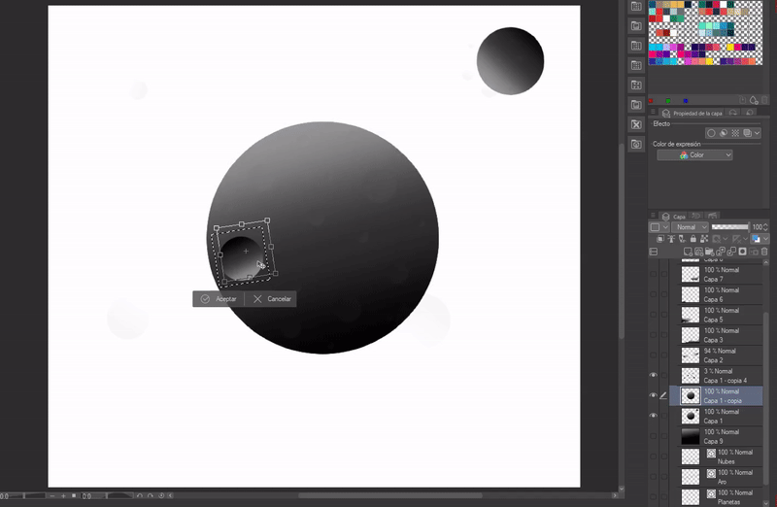Hide the Capa 1 - copia 4 layer
The width and height of the screenshot is (777, 507).
653,375
